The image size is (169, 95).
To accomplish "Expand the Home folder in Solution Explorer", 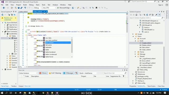I will (x=135, y=52).
